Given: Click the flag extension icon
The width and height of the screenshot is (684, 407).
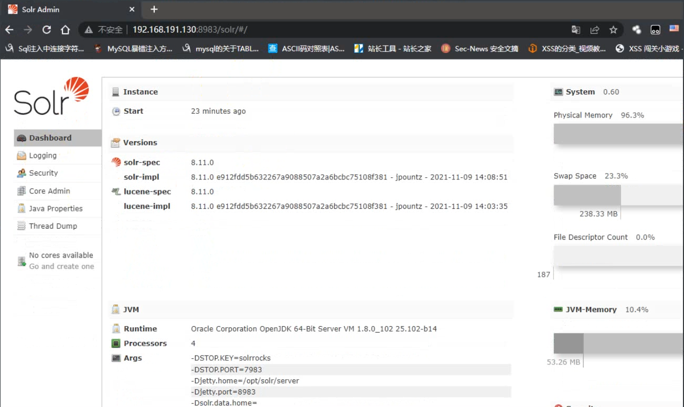Looking at the screenshot, I should tap(674, 29).
